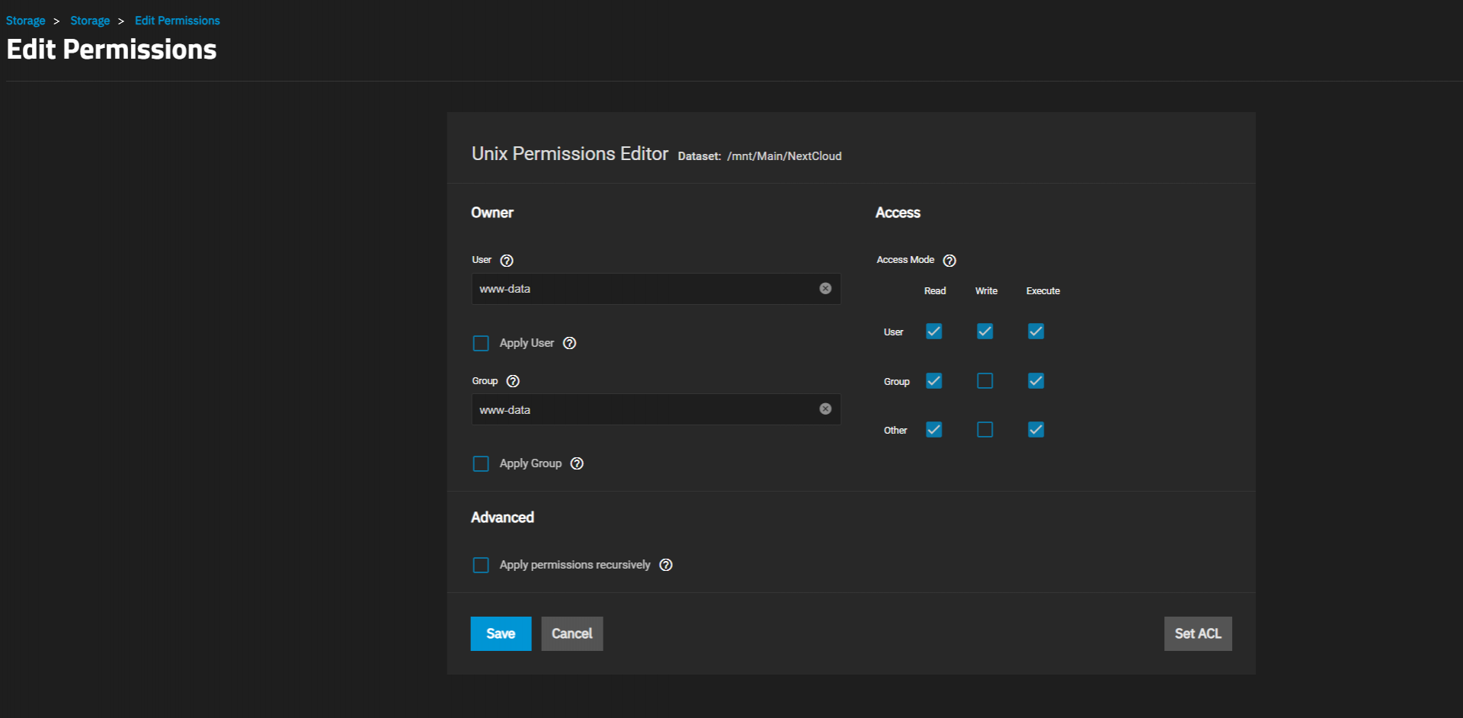The height and width of the screenshot is (718, 1463).
Task: Enable Write permission for Other
Action: click(984, 430)
